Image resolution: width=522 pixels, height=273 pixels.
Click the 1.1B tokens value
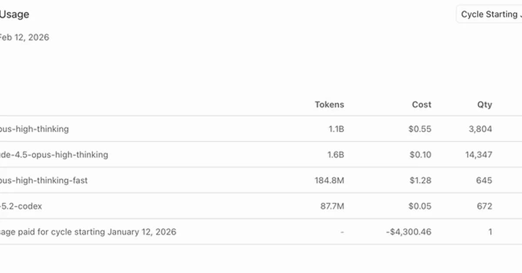(x=336, y=129)
